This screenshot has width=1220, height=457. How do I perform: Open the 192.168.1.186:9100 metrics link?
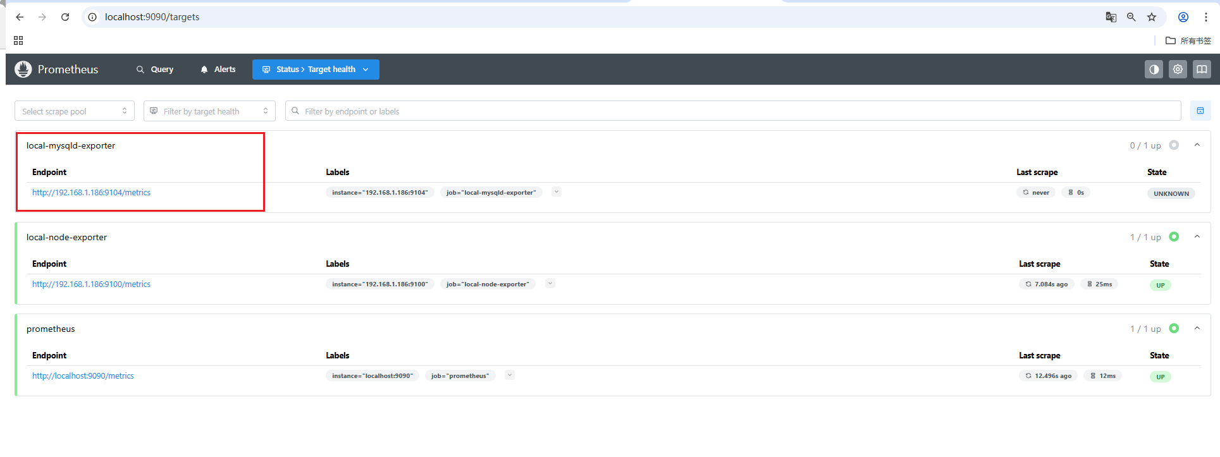91,284
